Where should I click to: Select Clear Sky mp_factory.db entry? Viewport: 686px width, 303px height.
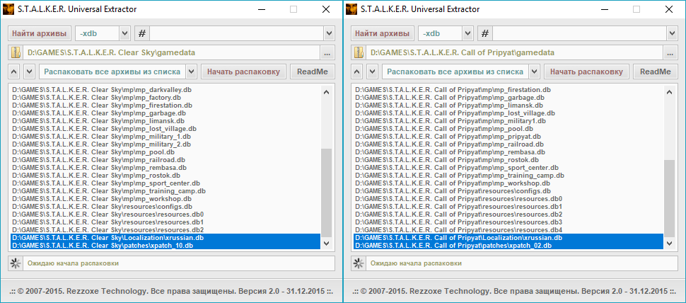pos(165,97)
